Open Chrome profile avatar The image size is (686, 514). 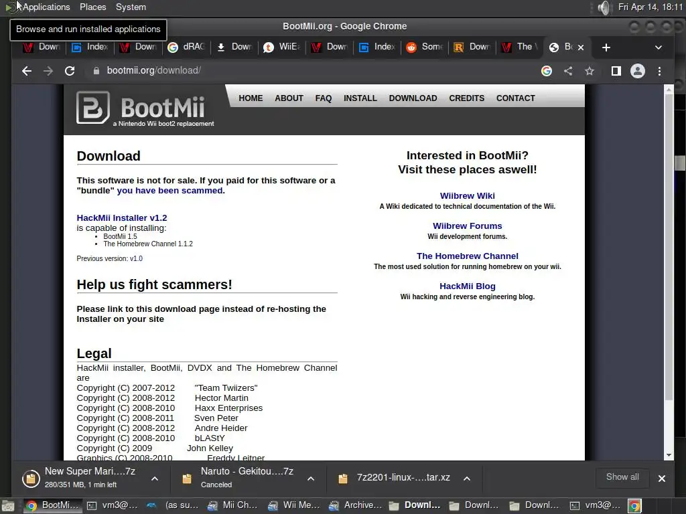[638, 71]
